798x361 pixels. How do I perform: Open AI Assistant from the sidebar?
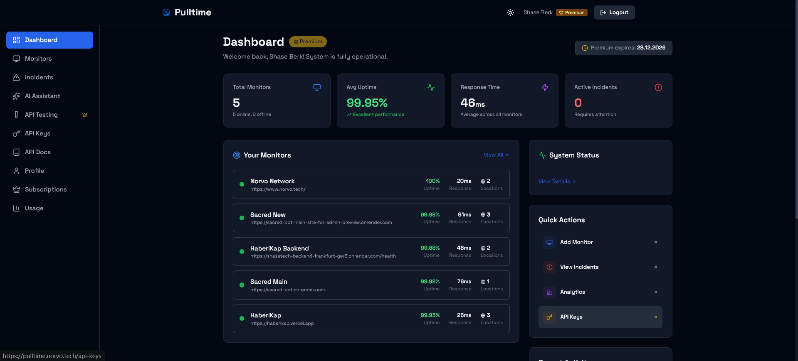click(49, 96)
